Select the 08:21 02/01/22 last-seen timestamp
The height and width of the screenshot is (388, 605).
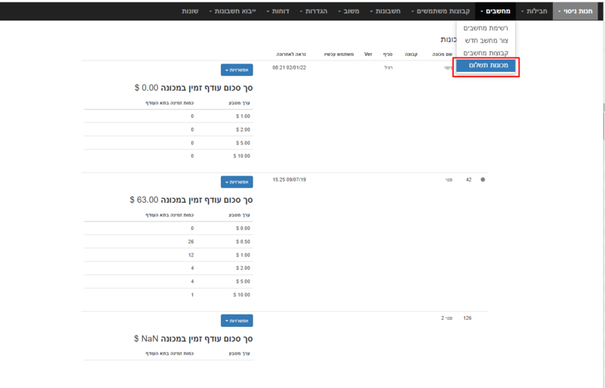pos(289,67)
